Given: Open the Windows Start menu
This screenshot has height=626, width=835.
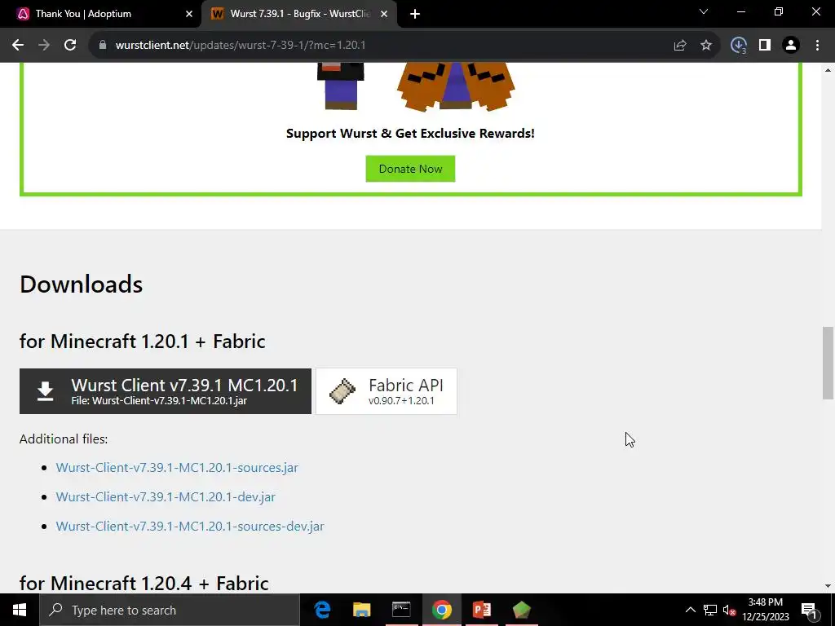Looking at the screenshot, I should click(x=20, y=610).
